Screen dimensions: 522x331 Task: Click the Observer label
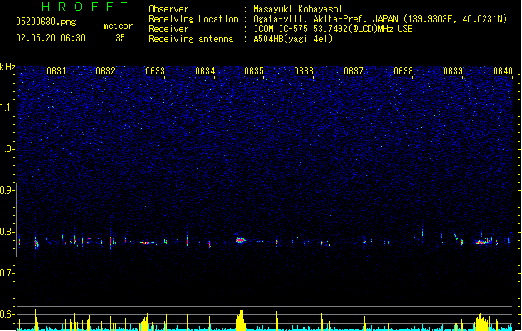point(168,9)
